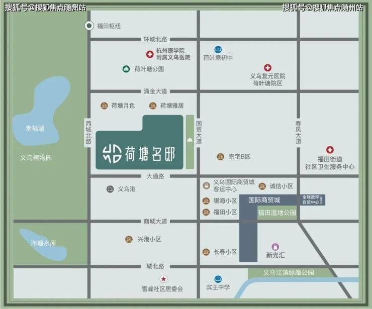Click the red cross icon of 福田街道社区卫生服务中心
The width and height of the screenshot is (372, 309).
[330, 150]
